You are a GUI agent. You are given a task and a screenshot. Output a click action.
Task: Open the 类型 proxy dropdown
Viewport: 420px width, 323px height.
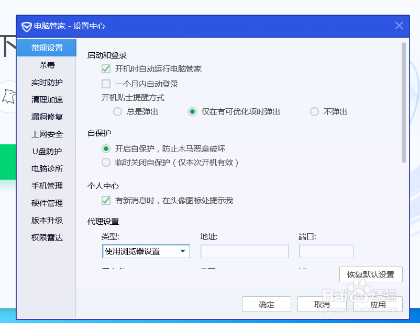click(146, 251)
